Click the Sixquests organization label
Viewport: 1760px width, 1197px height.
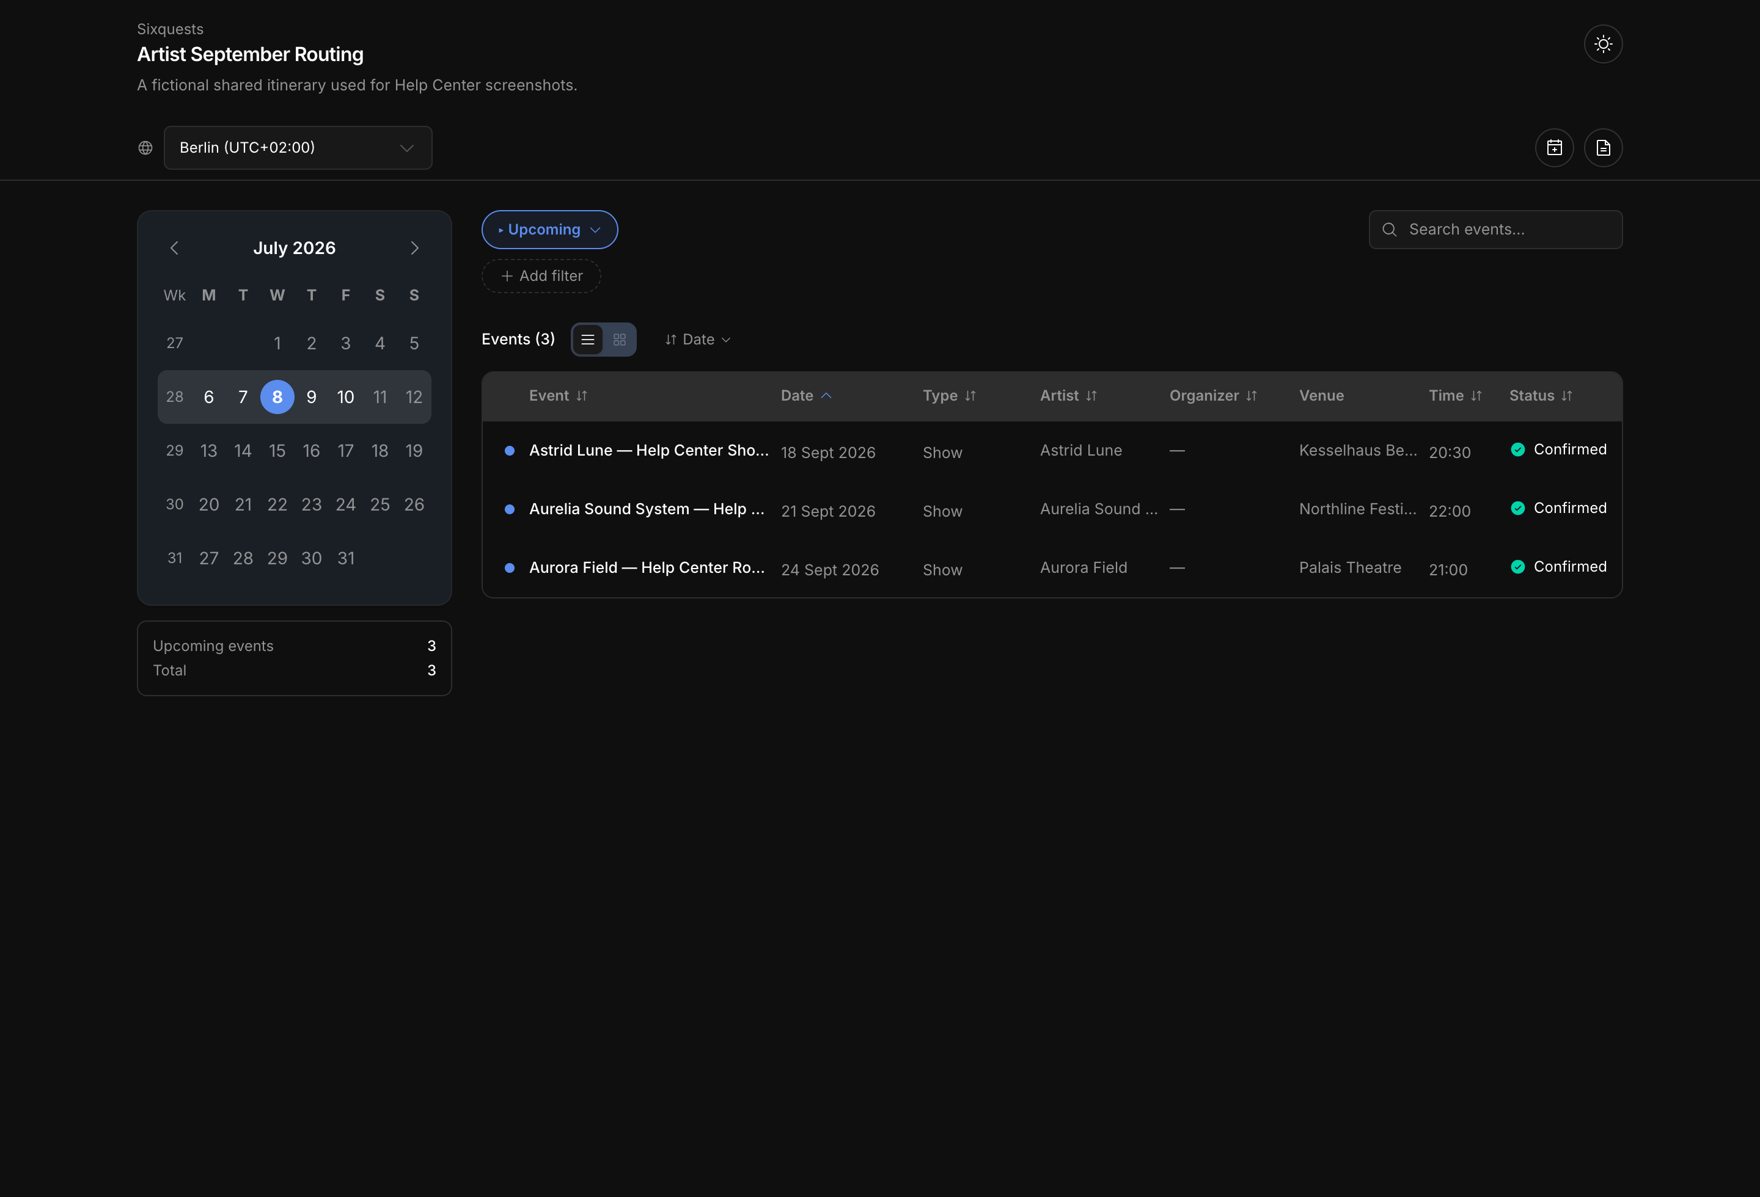170,29
